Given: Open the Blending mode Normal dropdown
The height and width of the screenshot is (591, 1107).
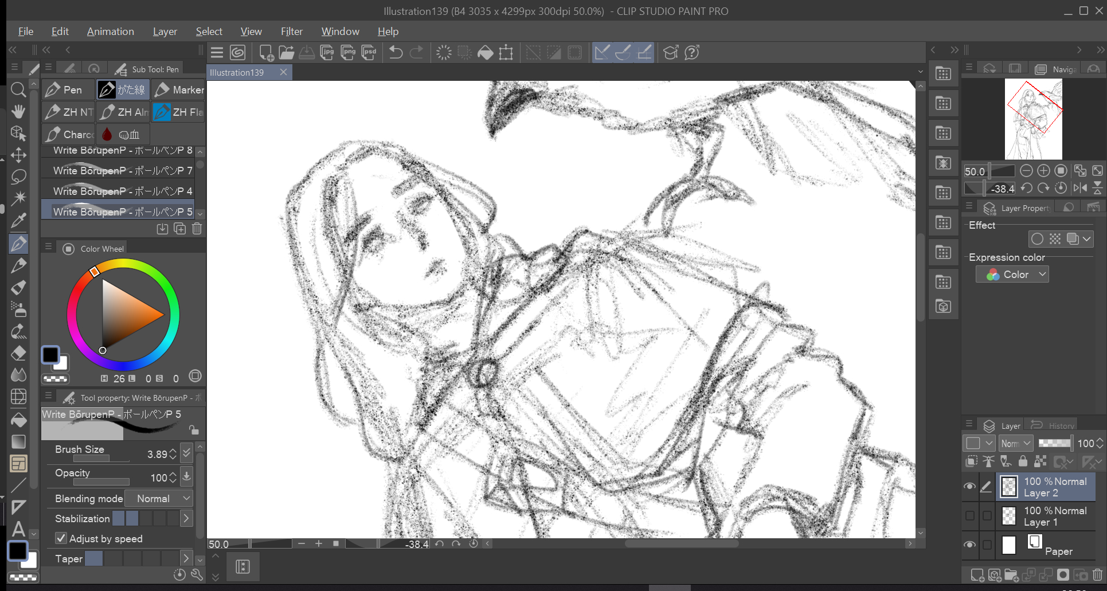Looking at the screenshot, I should click(159, 499).
